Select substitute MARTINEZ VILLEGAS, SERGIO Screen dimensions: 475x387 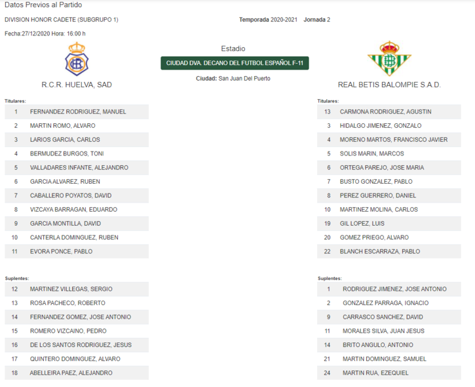pyautogui.click(x=77, y=289)
